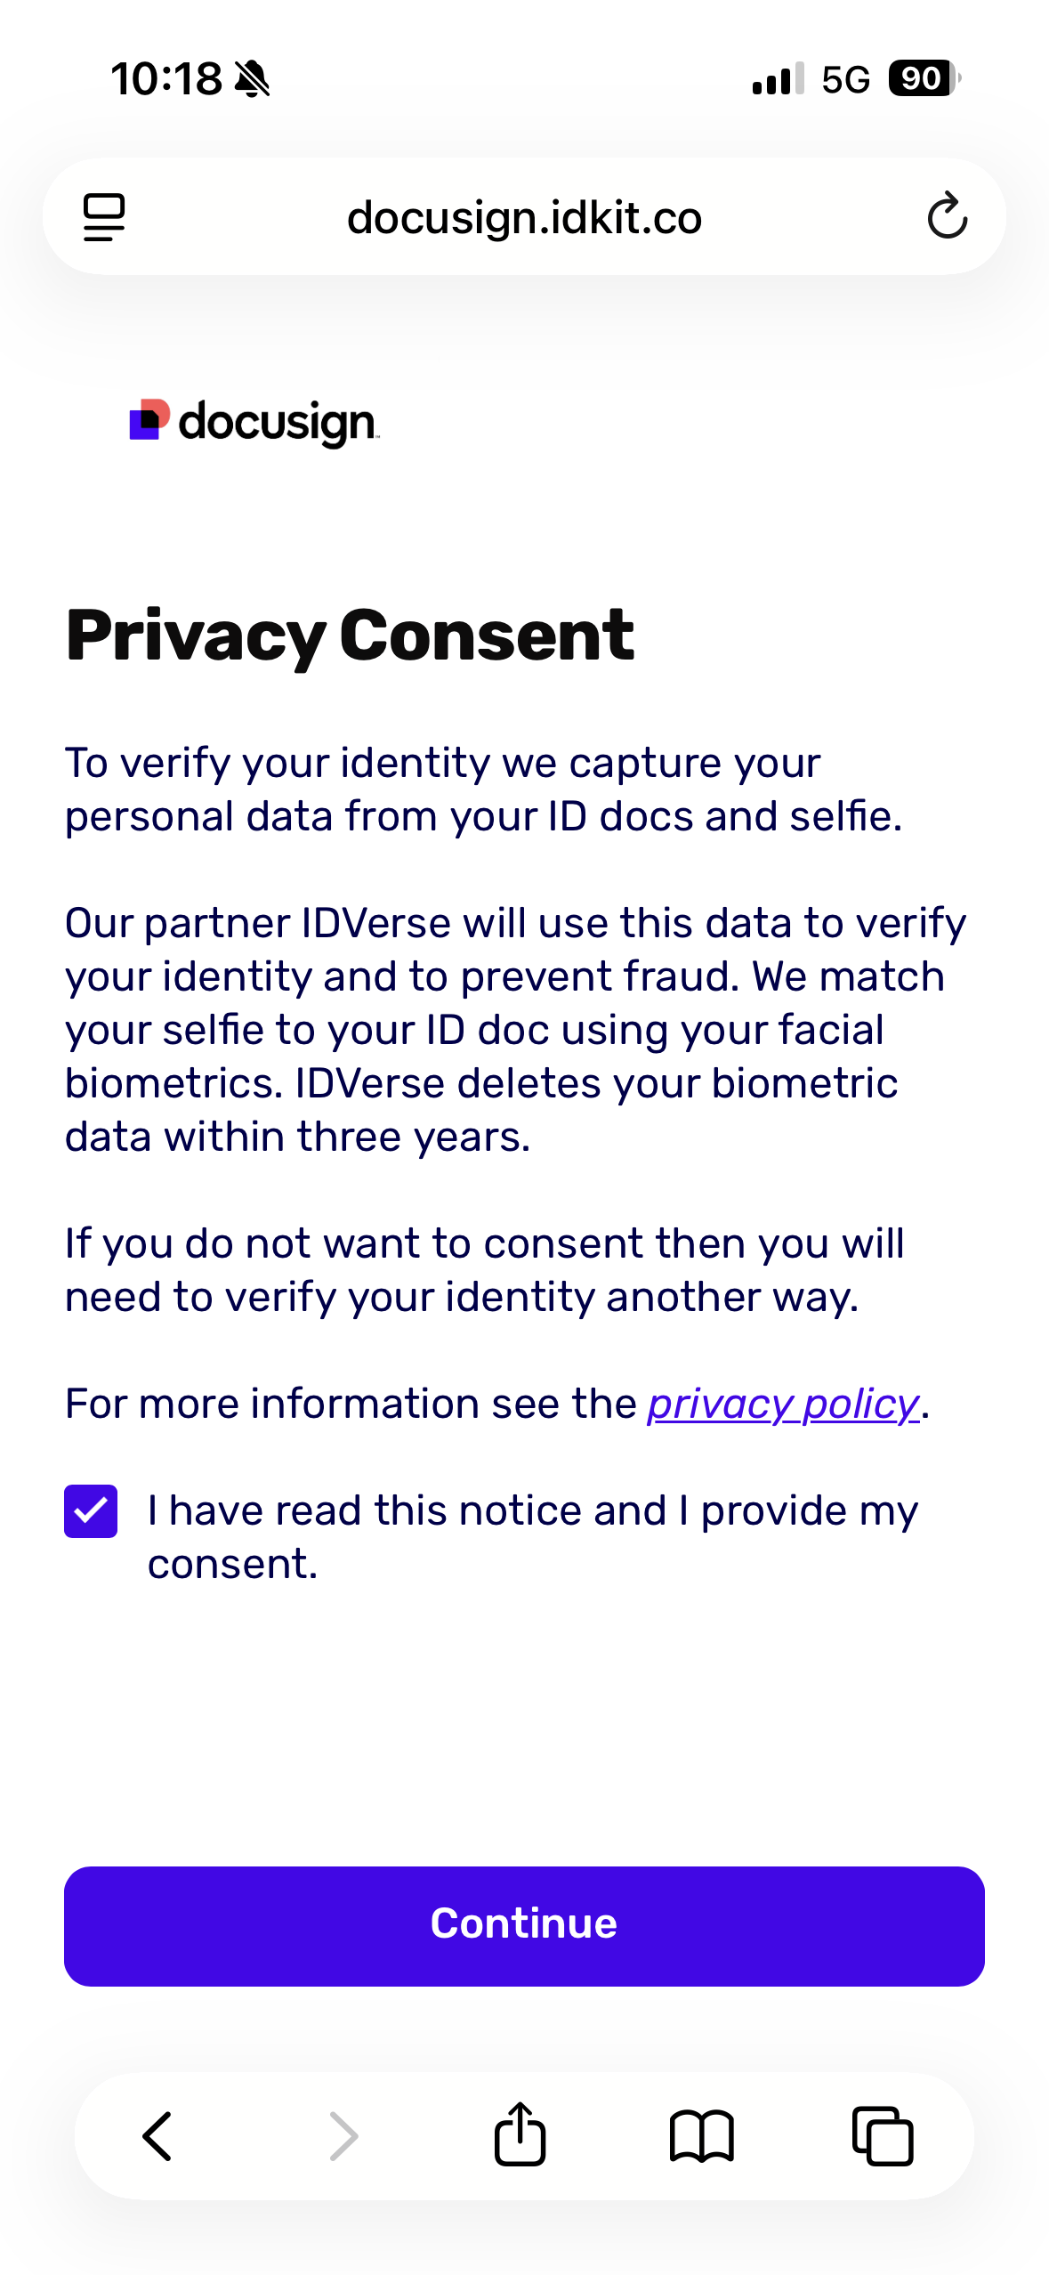
Task: Reload the page with refresh icon
Action: pos(947,216)
